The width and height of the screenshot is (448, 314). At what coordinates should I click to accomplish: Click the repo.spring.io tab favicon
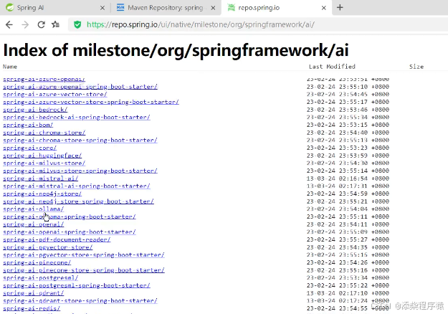(x=231, y=7)
